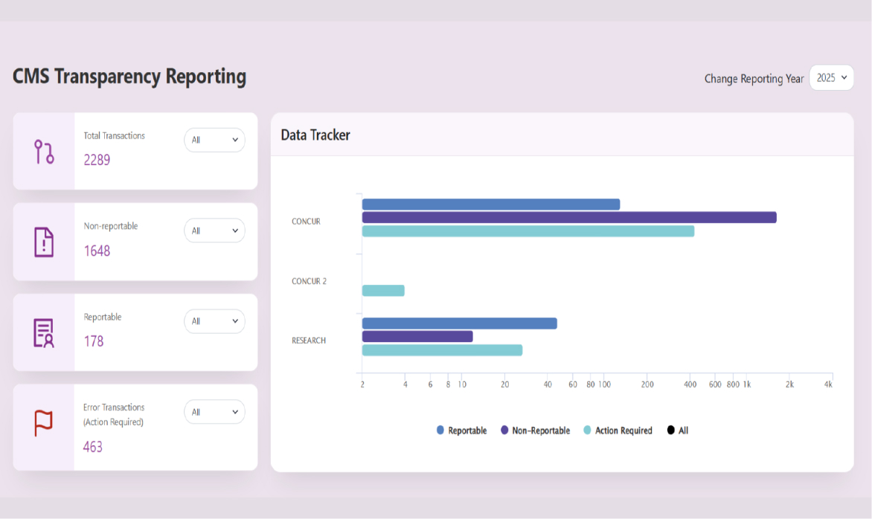The height and width of the screenshot is (519, 872).
Task: Open the Change Reporting Year dropdown
Action: tap(831, 78)
